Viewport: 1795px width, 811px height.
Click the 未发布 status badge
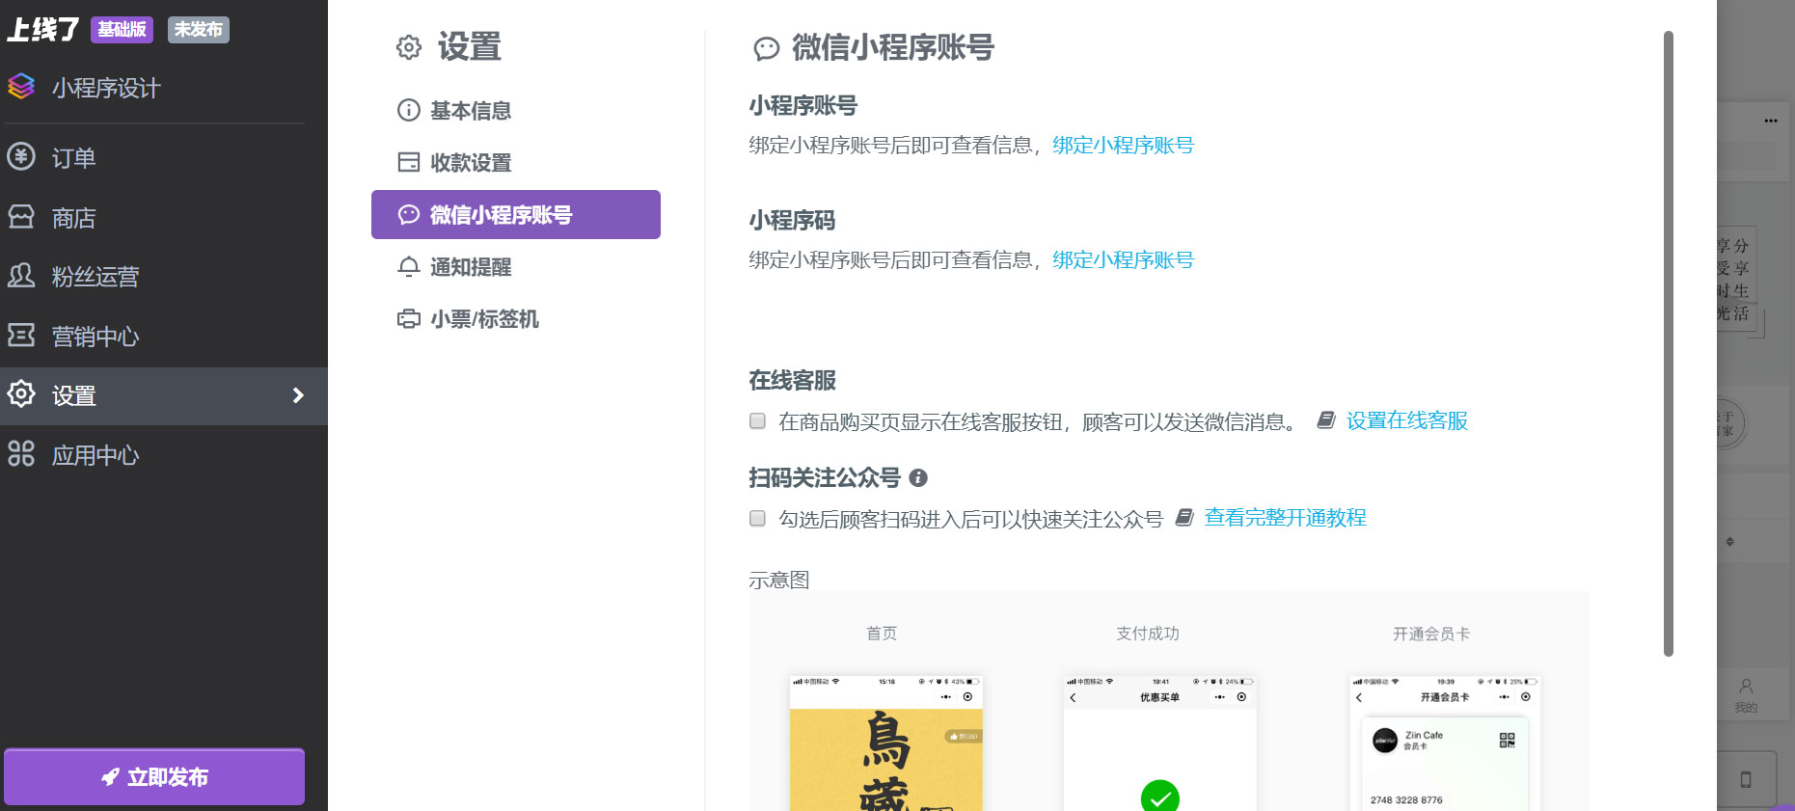click(199, 30)
